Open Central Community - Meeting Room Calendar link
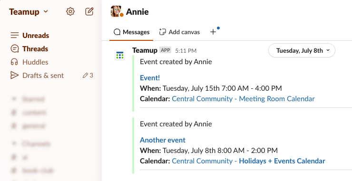352x181 pixels. pos(243,99)
